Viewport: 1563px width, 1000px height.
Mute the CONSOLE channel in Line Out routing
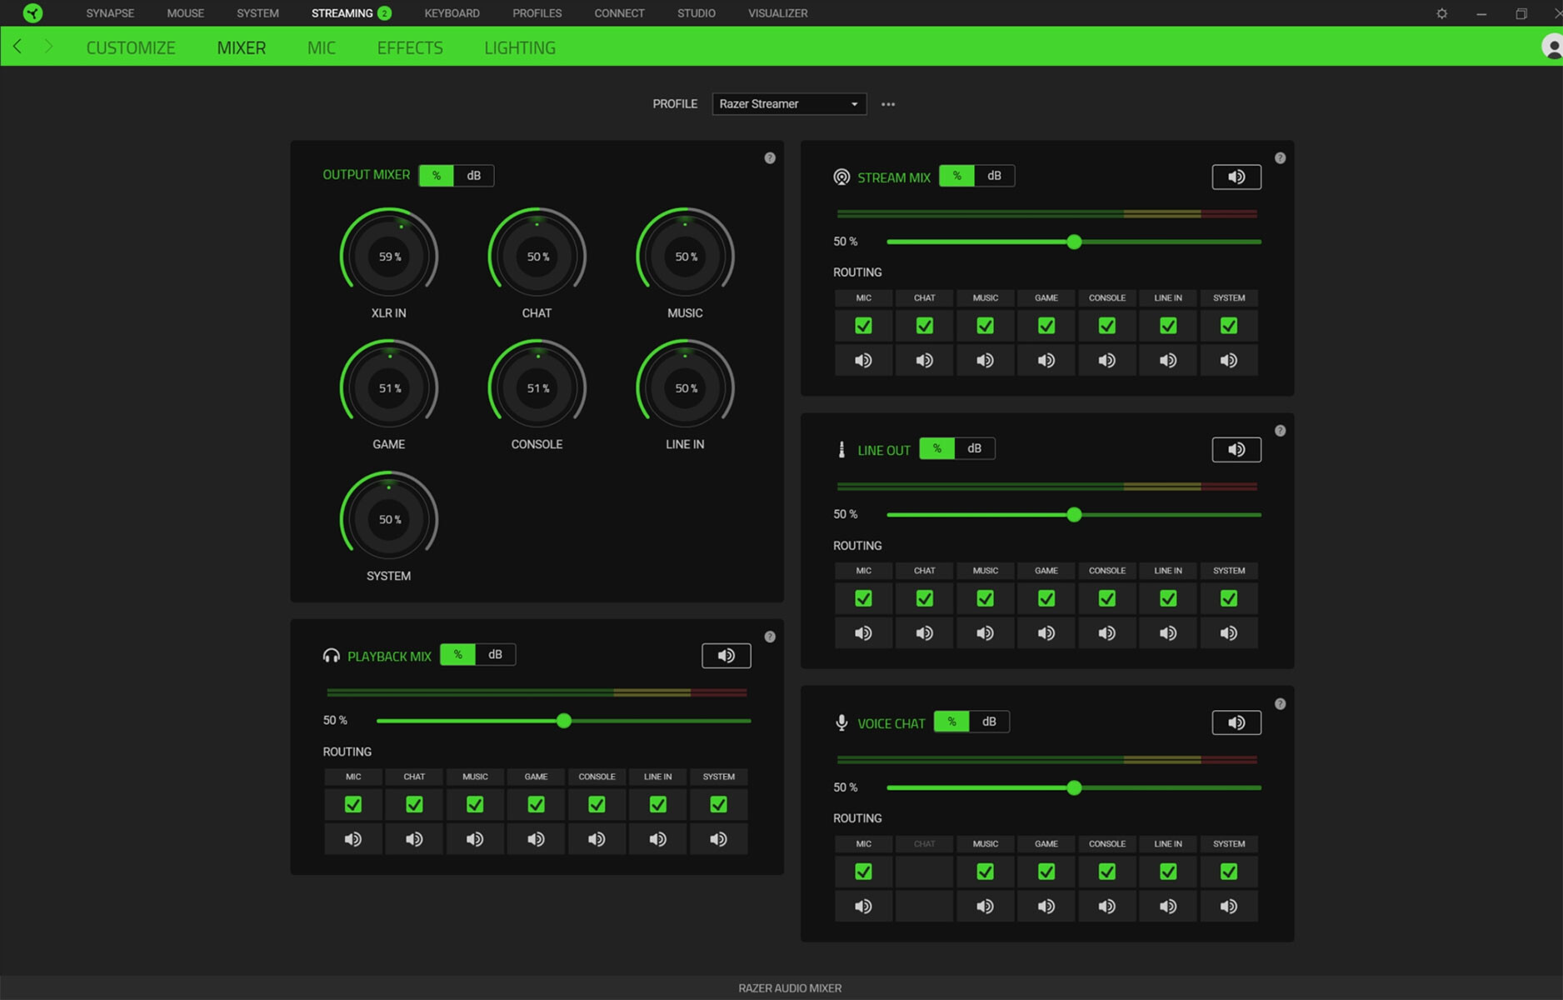1106,632
